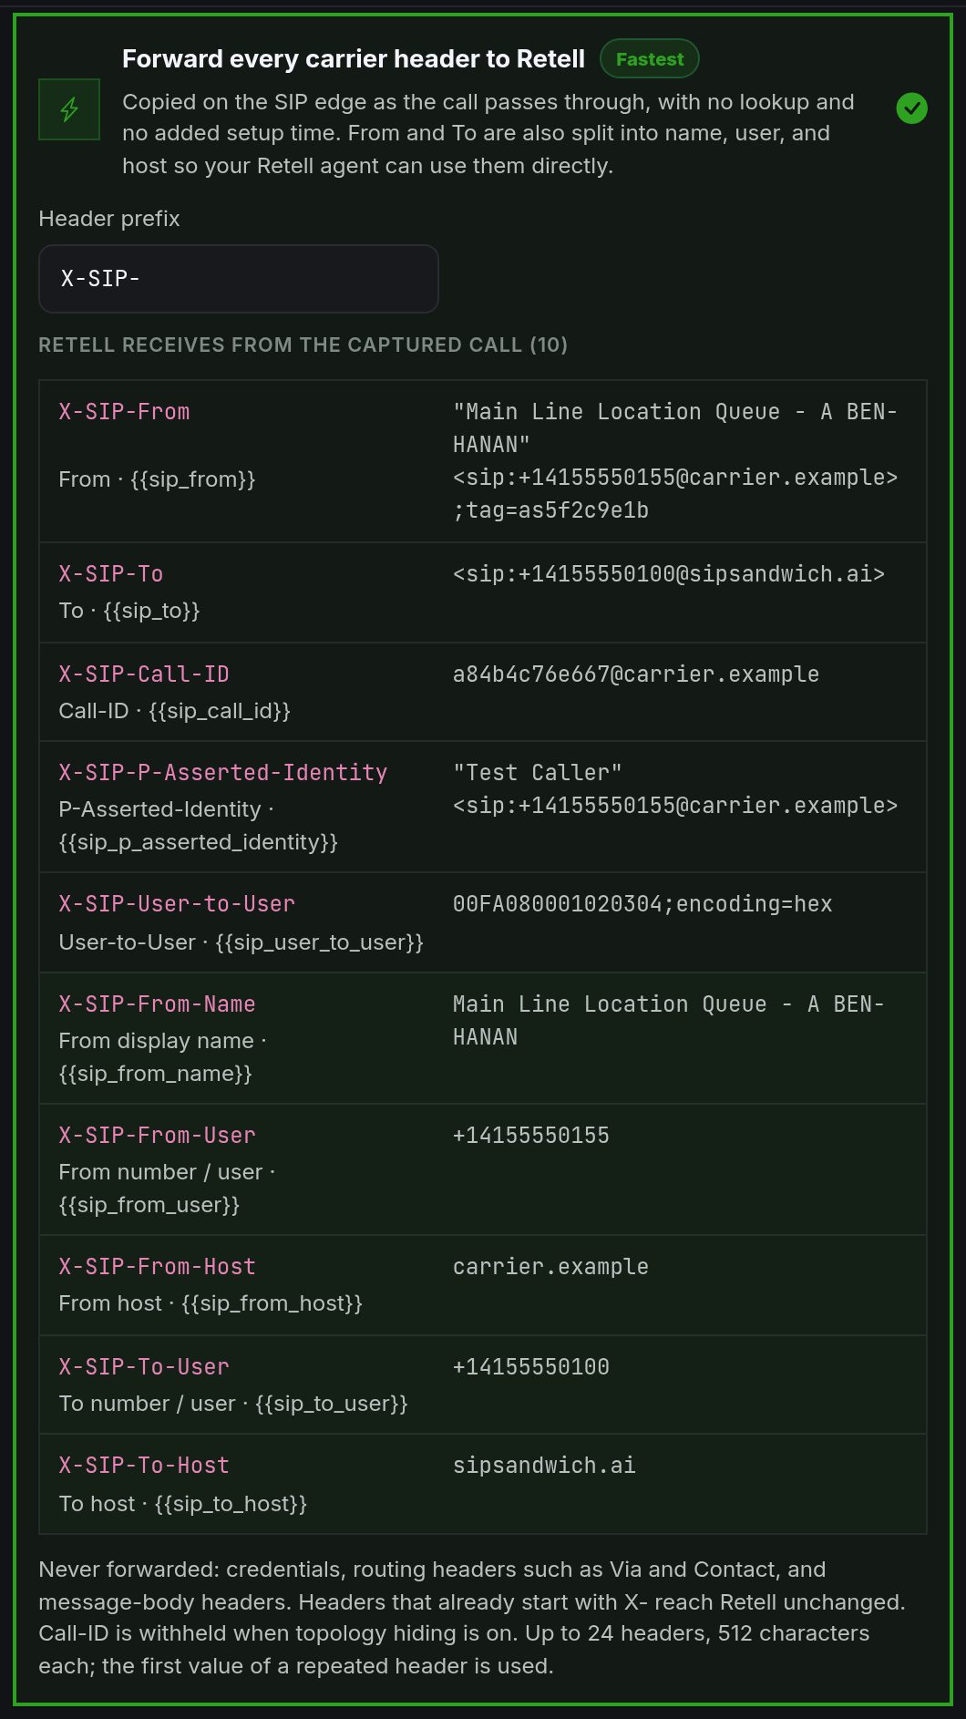Click the X-SIP-From-Host header name
Image resolution: width=966 pixels, height=1719 pixels.
[x=157, y=1267]
